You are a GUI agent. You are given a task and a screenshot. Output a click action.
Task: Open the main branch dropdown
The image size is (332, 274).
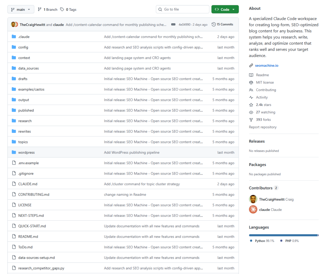pos(21,9)
